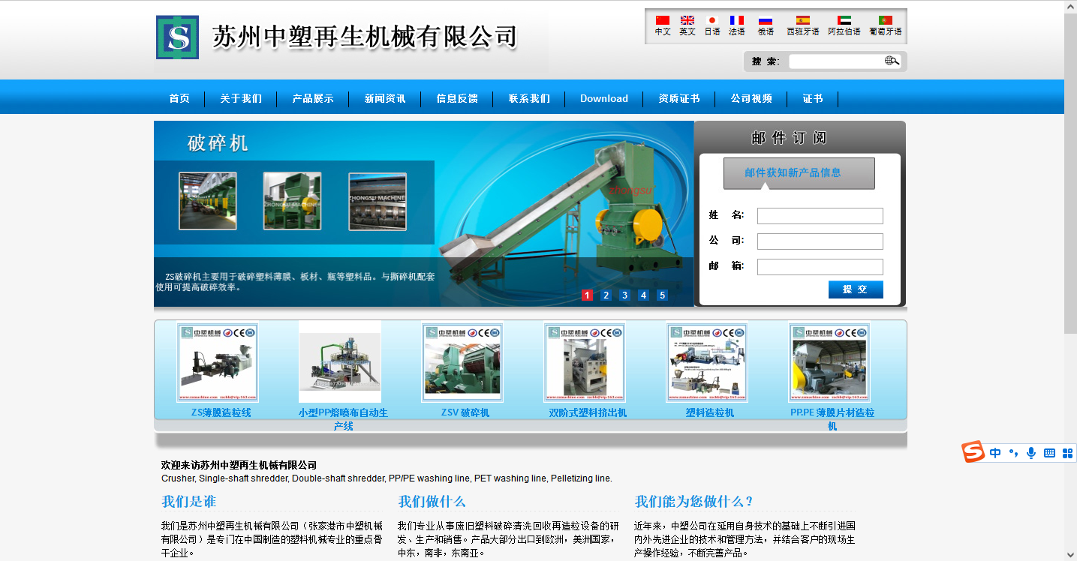Open 新闻资讯 menu item
This screenshot has height=561, width=1077.
[x=385, y=98]
